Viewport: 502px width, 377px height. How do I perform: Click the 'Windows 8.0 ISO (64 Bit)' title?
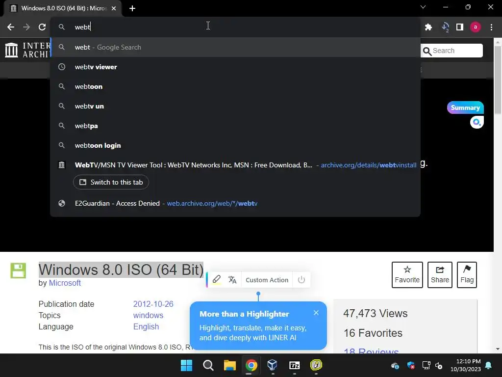[x=121, y=269]
